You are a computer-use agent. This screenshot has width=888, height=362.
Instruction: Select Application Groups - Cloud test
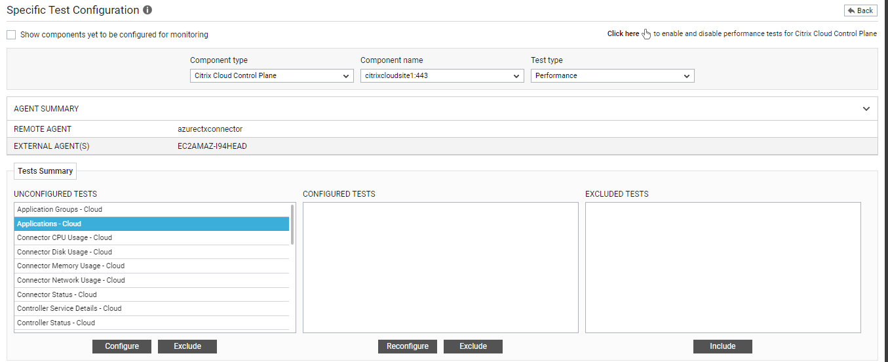[x=151, y=210]
